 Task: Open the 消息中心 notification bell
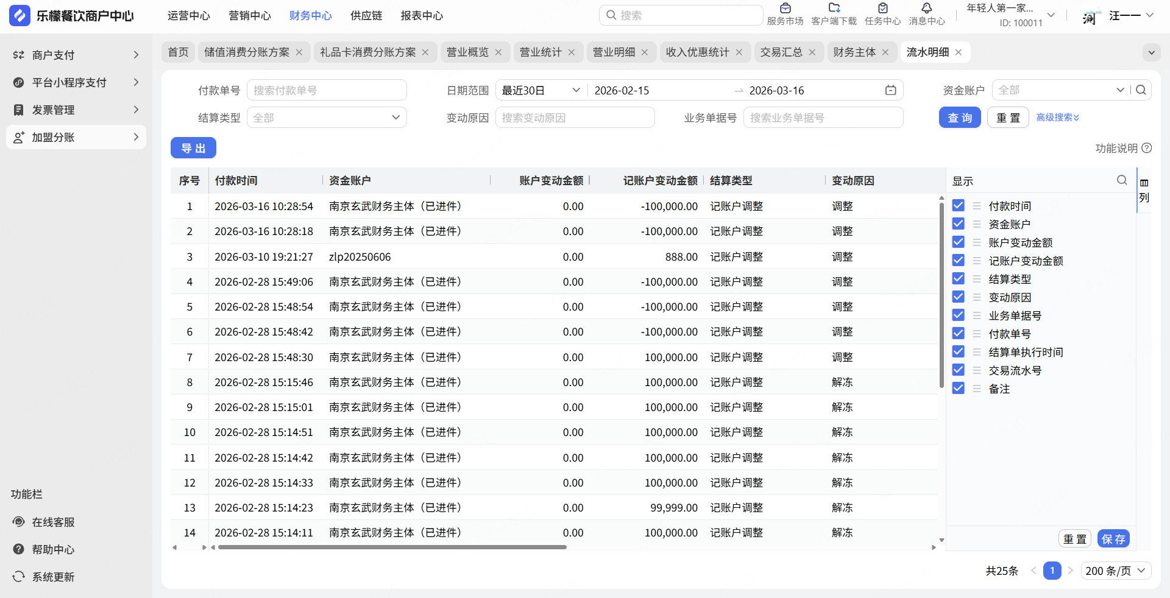tap(926, 9)
